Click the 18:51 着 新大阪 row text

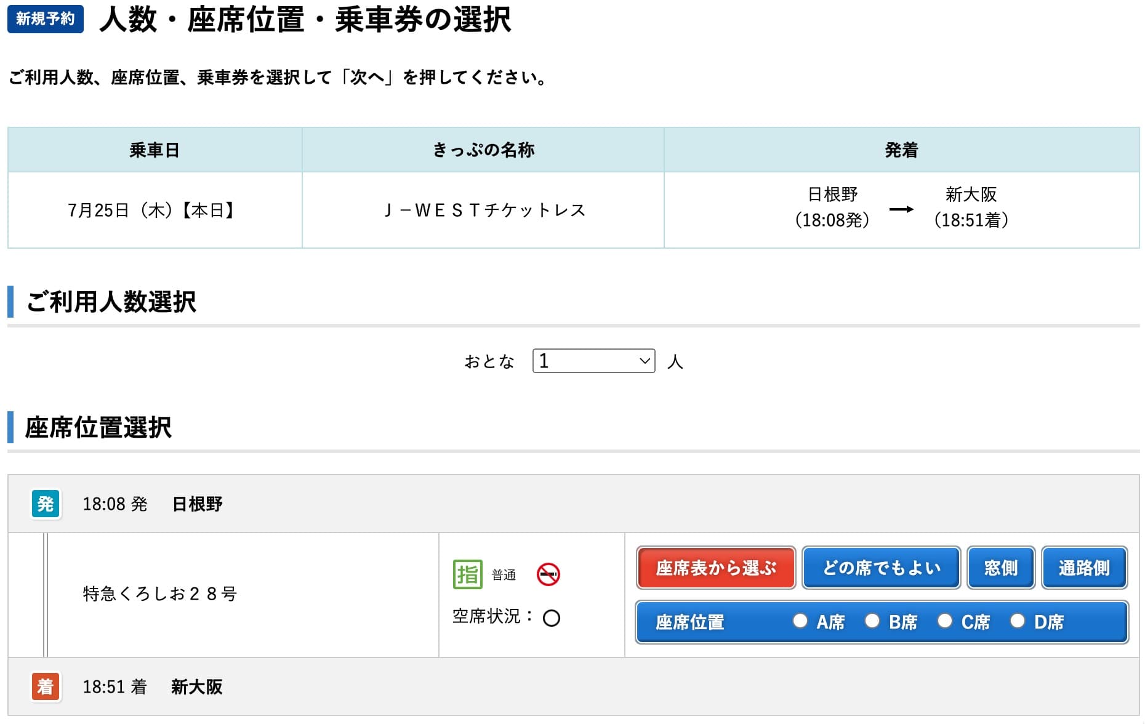pyautogui.click(x=153, y=686)
